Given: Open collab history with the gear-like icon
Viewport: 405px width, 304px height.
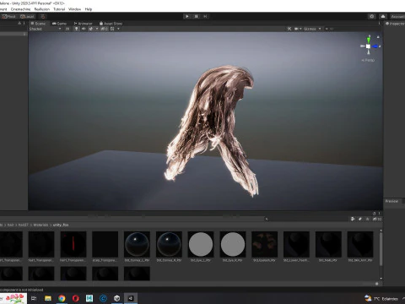Looking at the screenshot, I should tap(372, 16).
